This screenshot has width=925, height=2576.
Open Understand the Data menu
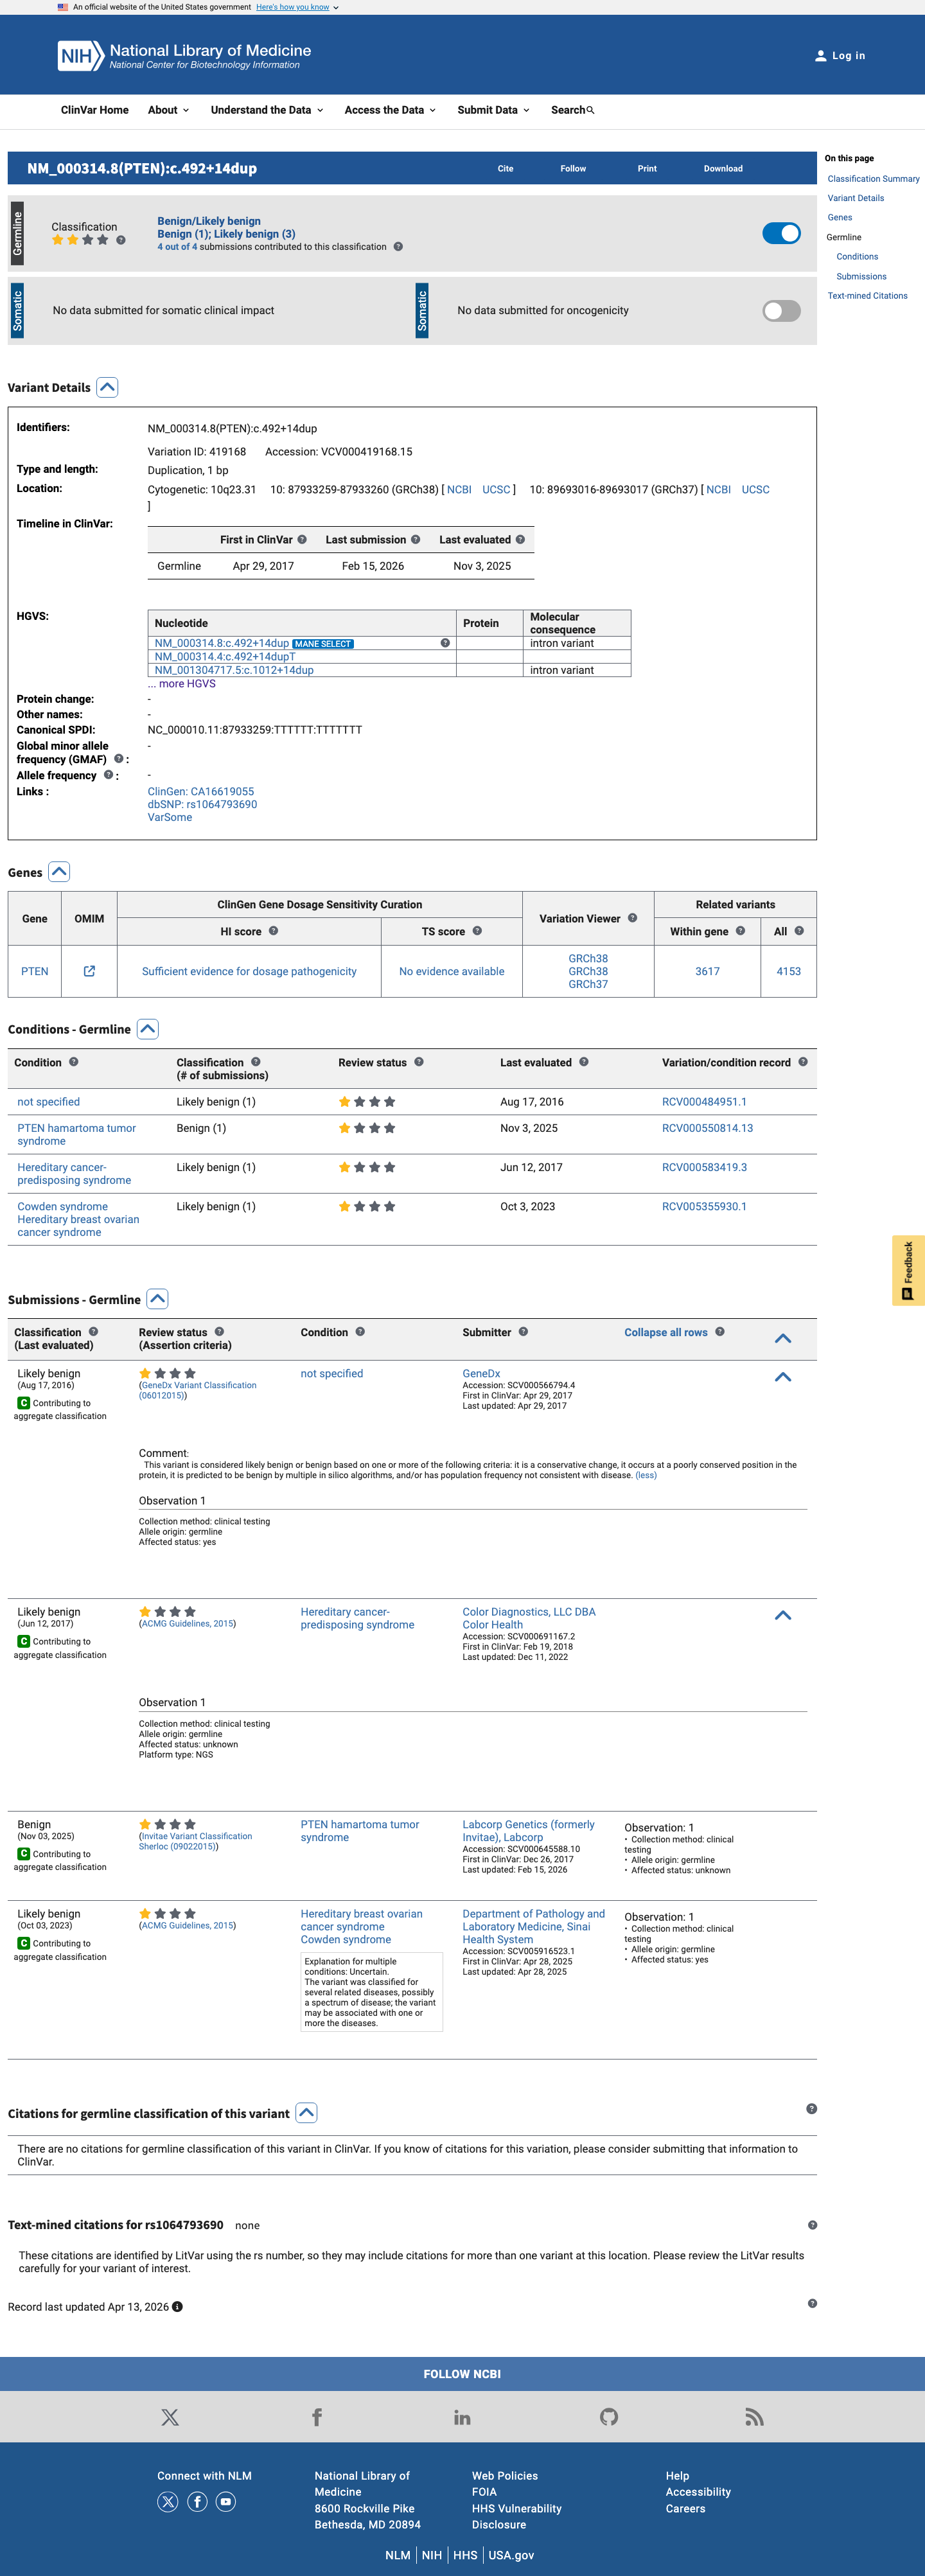click(x=267, y=110)
